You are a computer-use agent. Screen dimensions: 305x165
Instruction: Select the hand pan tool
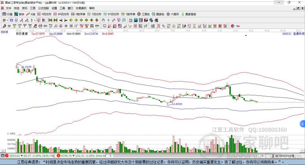tap(103, 20)
